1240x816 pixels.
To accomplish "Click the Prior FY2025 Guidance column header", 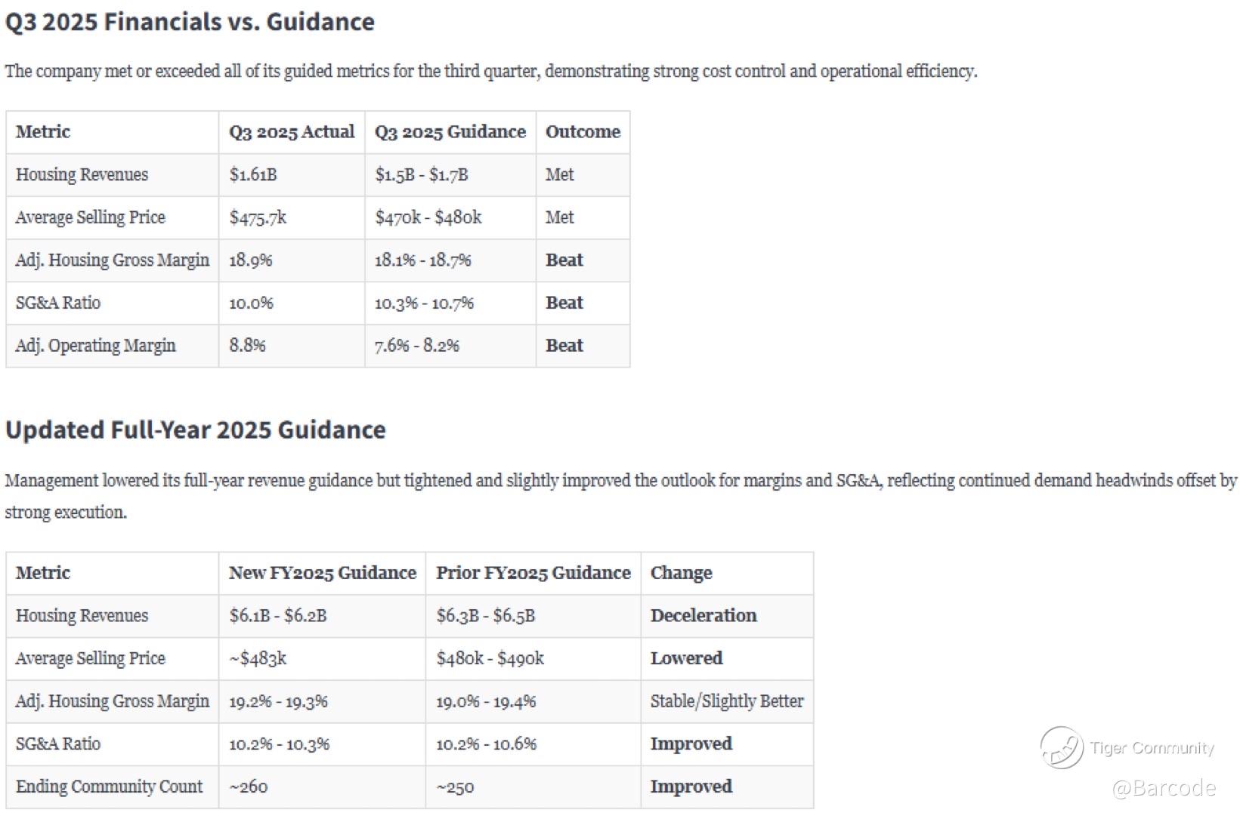I will pyautogui.click(x=533, y=573).
